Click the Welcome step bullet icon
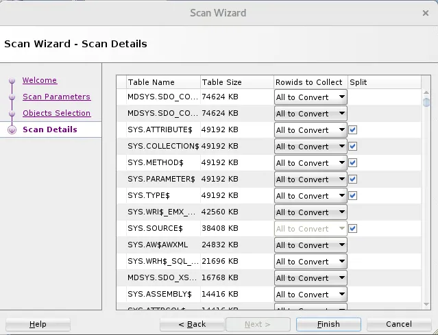The image size is (438, 335). click(12, 81)
